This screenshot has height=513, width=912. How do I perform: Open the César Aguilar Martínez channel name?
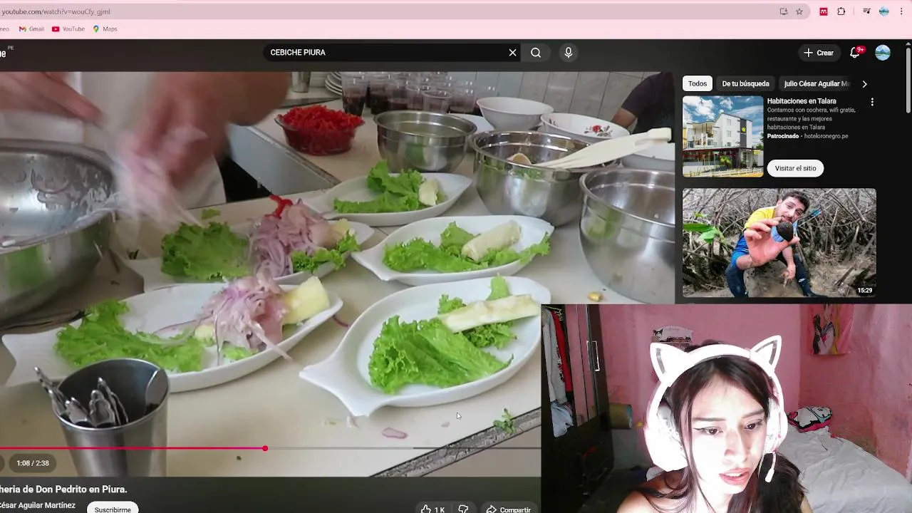click(x=38, y=505)
